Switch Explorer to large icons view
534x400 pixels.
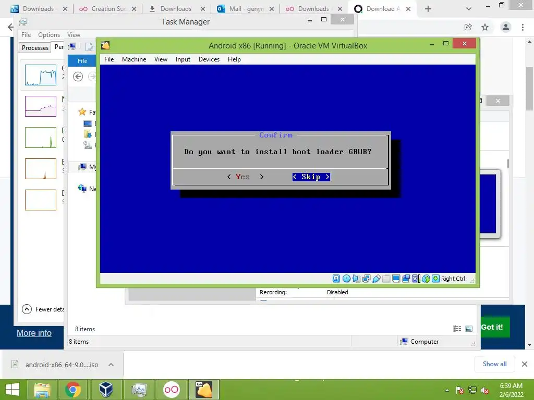pos(469,328)
